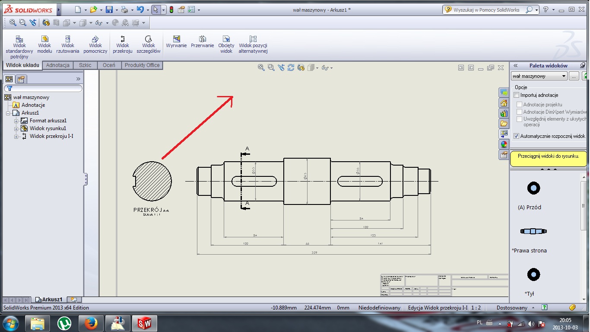Screen dimensions: 590x332
Task: Undo the last action with the undo icon
Action: click(140, 10)
